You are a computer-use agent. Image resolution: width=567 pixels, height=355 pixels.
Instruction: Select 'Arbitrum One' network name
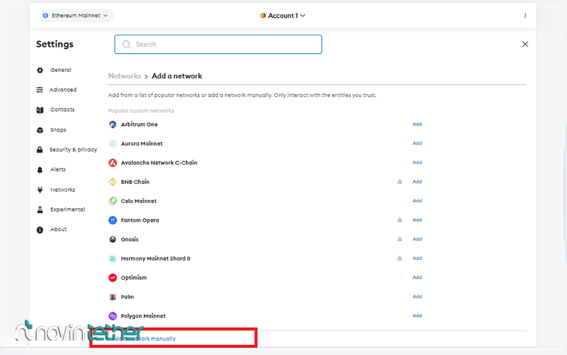pyautogui.click(x=139, y=124)
